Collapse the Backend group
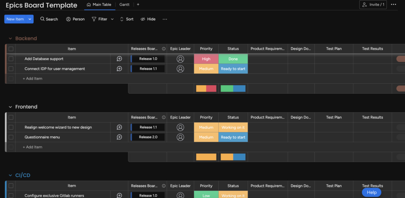 [10, 38]
